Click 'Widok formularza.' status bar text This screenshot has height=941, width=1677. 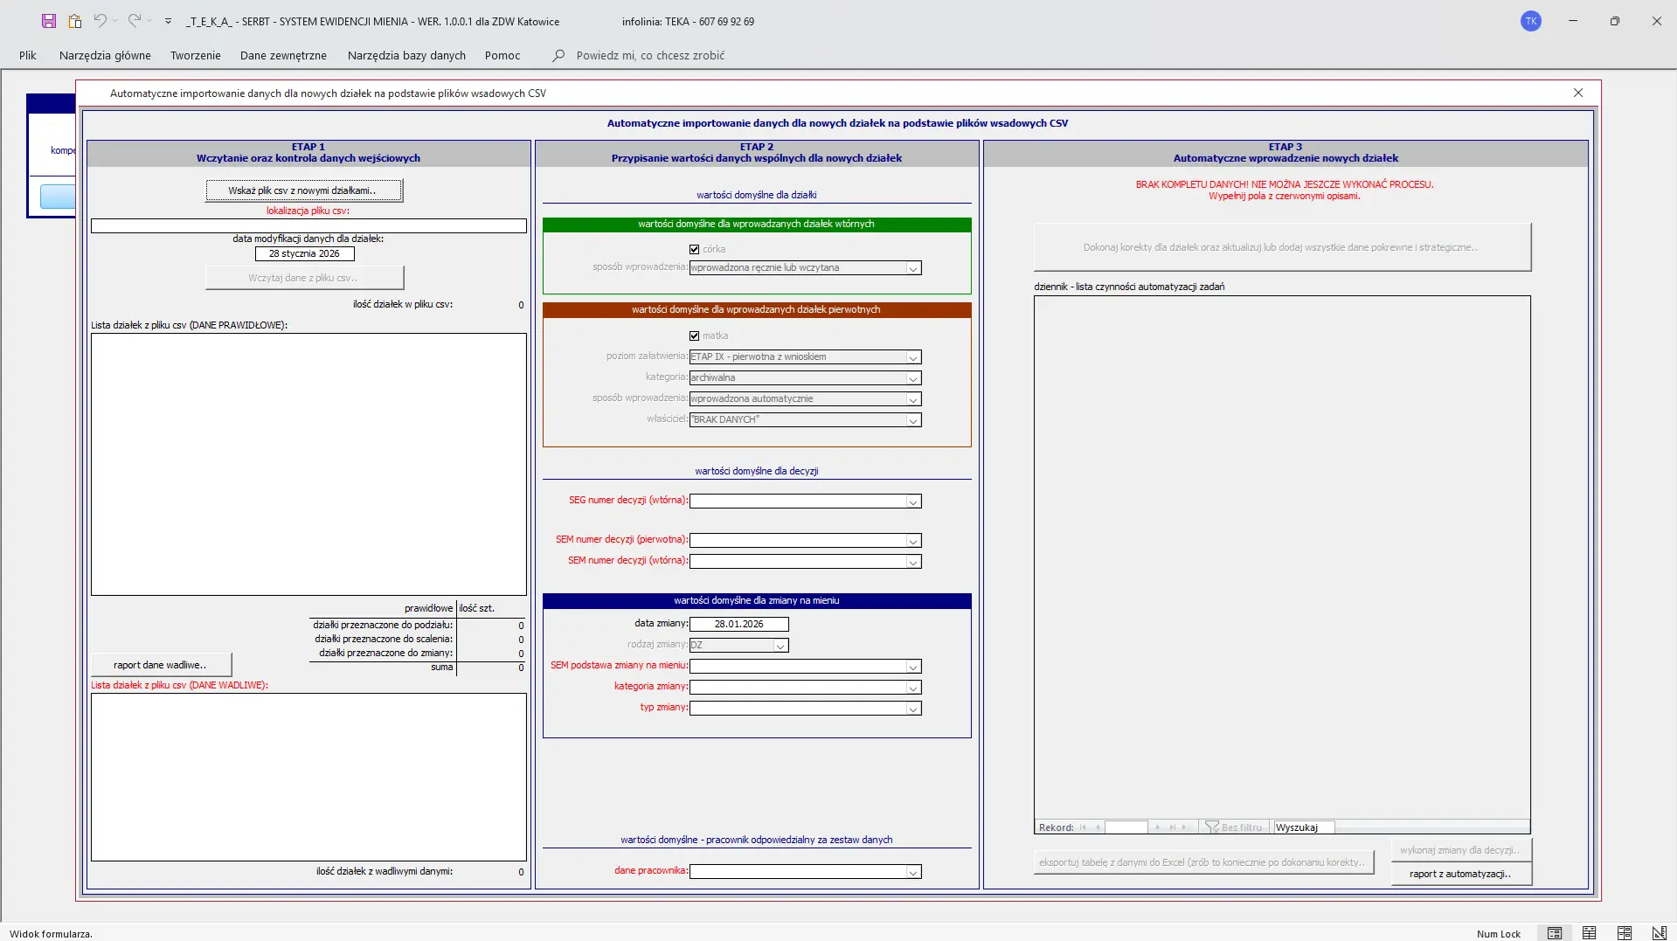click(51, 934)
